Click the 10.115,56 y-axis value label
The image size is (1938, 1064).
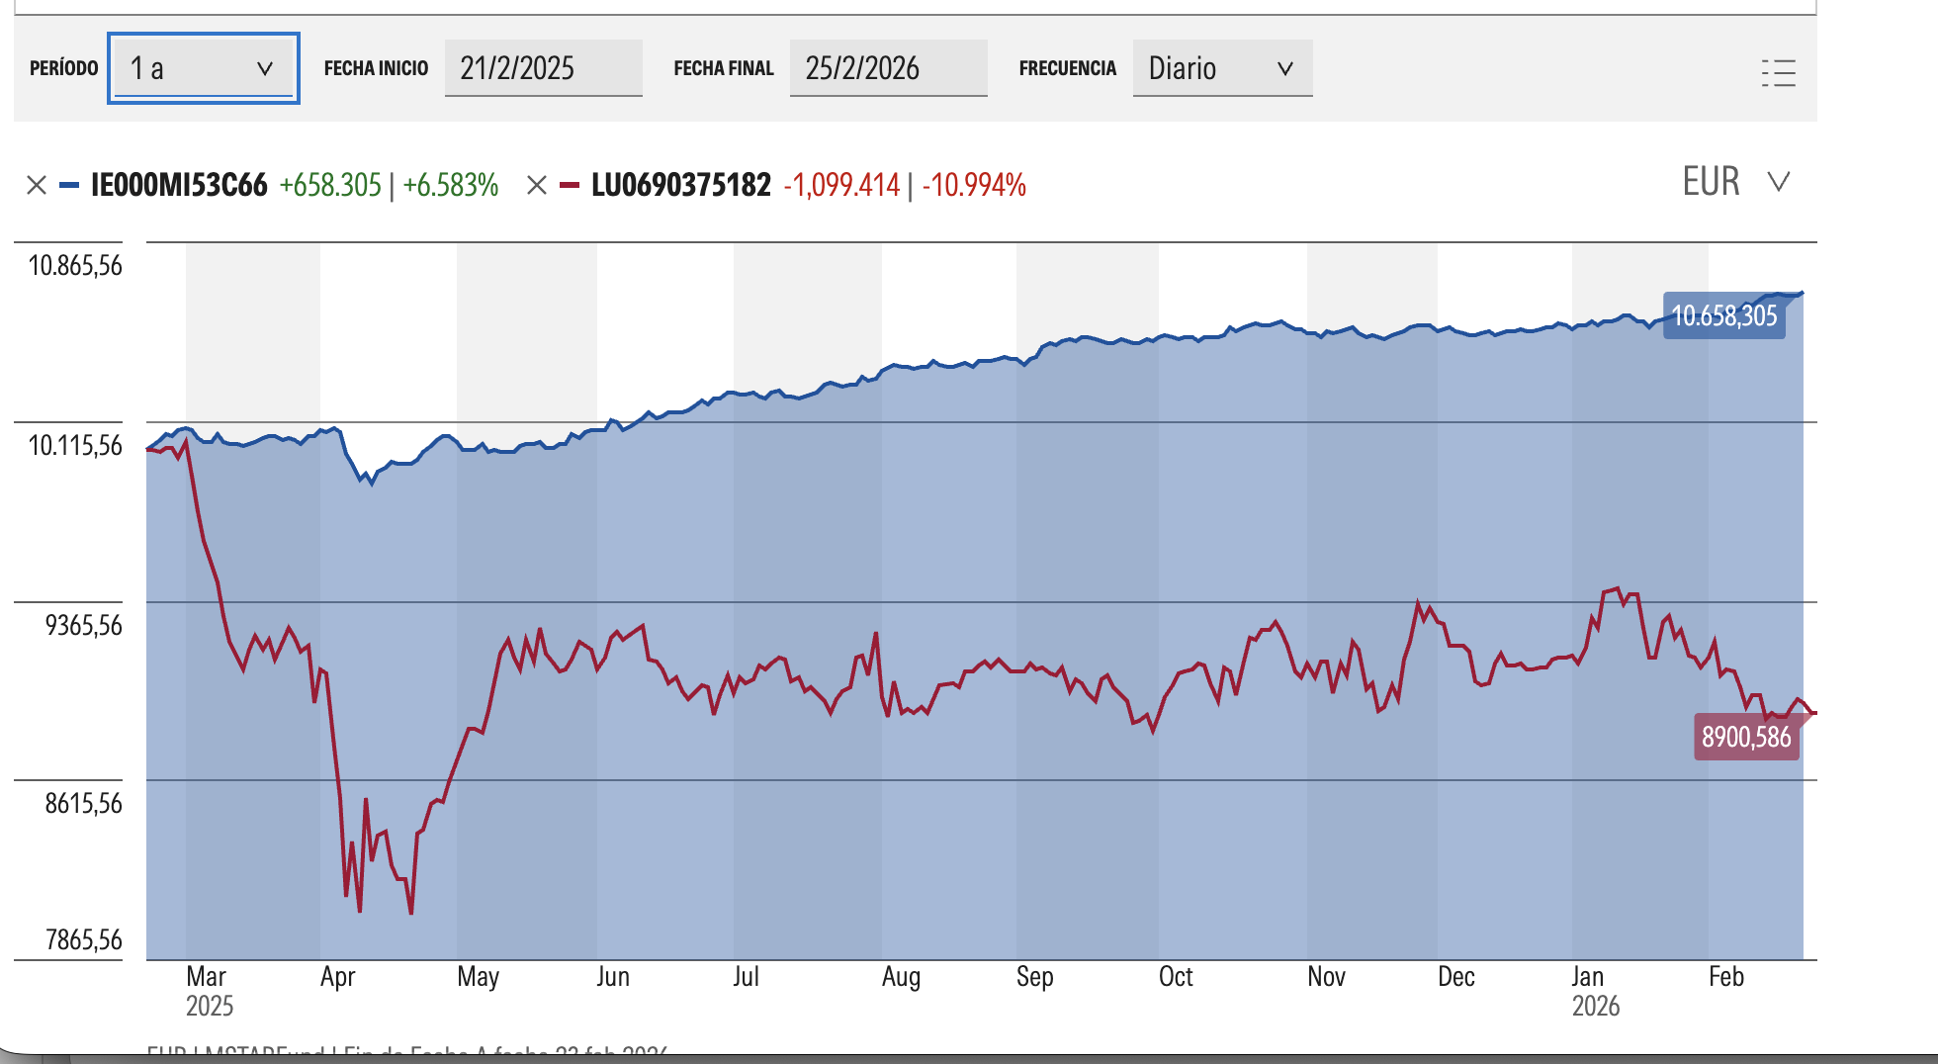[75, 446]
